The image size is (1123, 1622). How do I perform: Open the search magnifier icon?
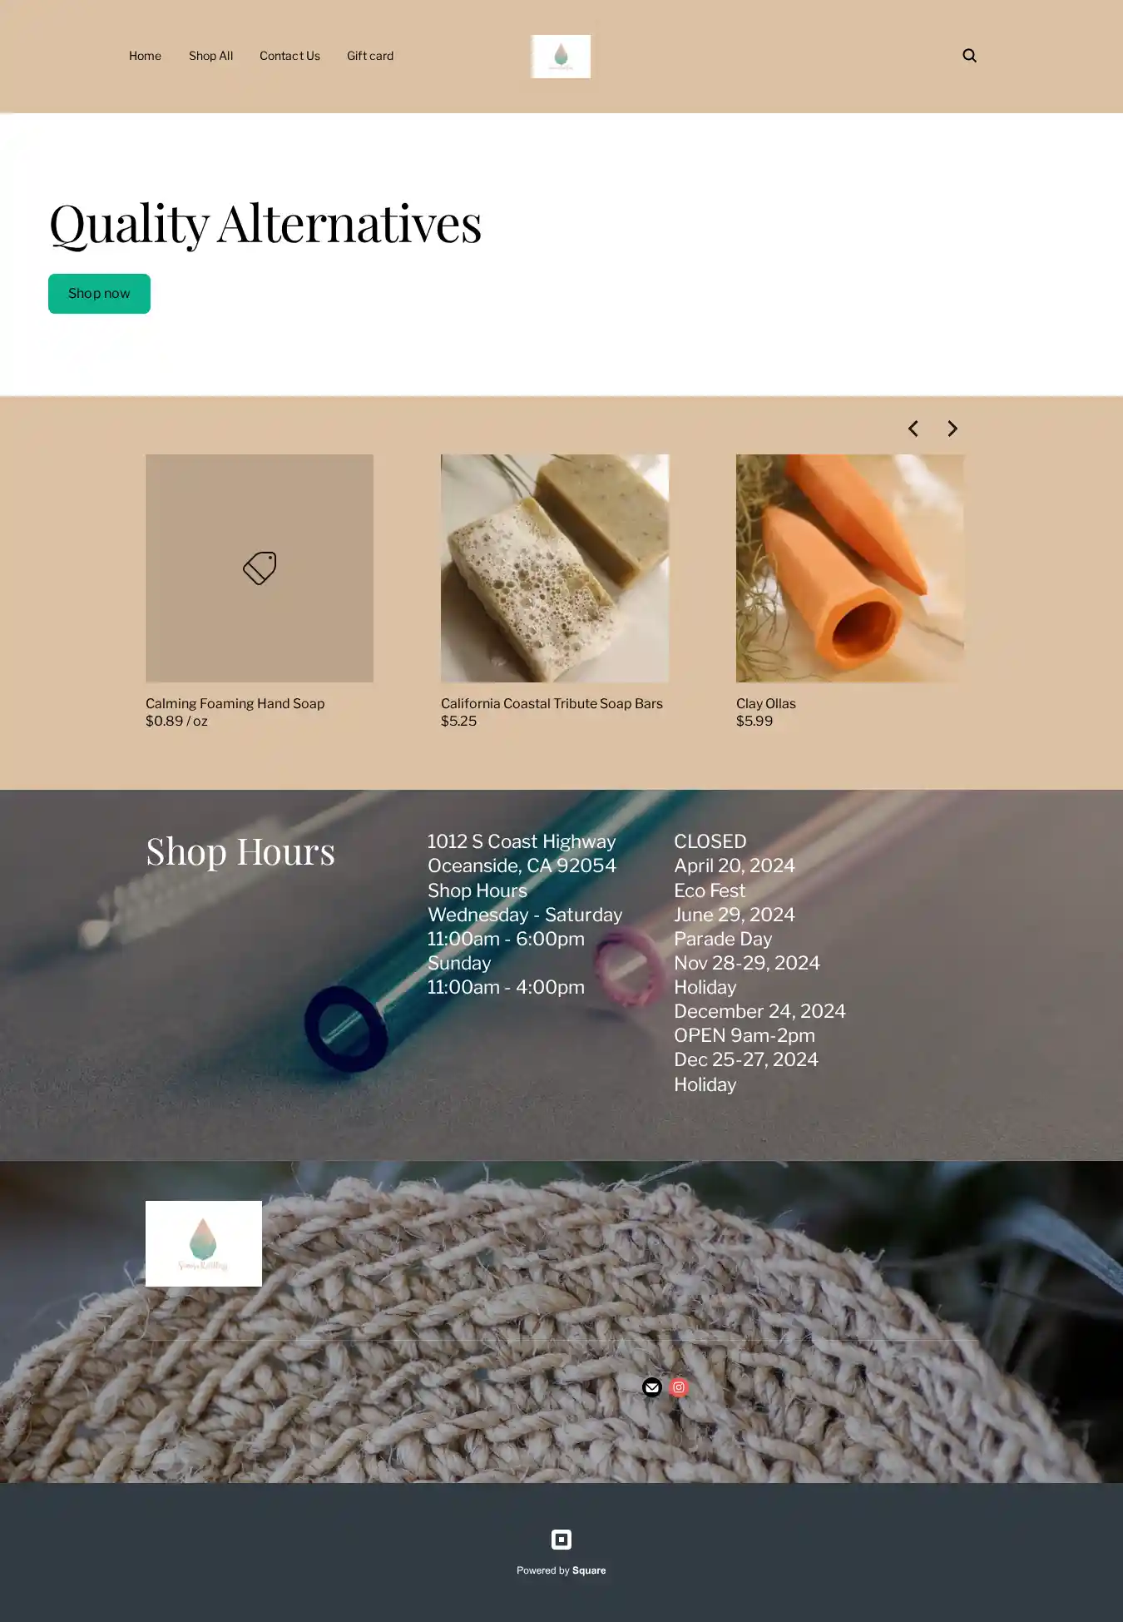(969, 56)
